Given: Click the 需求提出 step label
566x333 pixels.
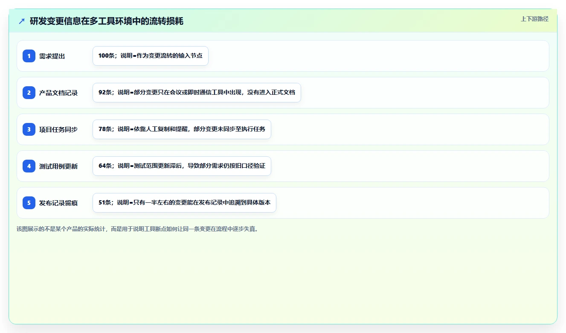Looking at the screenshot, I should [52, 56].
